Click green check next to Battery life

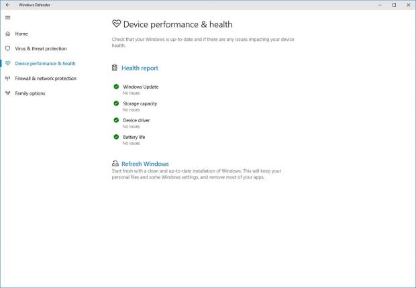click(x=116, y=137)
